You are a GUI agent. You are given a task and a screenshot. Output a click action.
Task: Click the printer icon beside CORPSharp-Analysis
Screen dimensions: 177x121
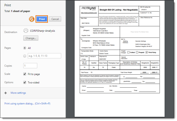(26, 31)
